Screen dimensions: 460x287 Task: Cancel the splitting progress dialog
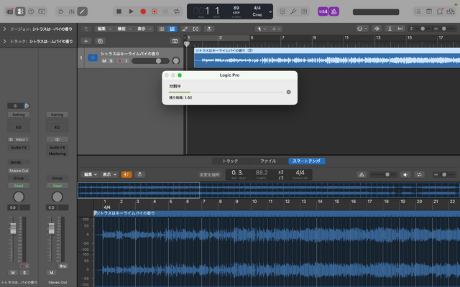[x=288, y=92]
